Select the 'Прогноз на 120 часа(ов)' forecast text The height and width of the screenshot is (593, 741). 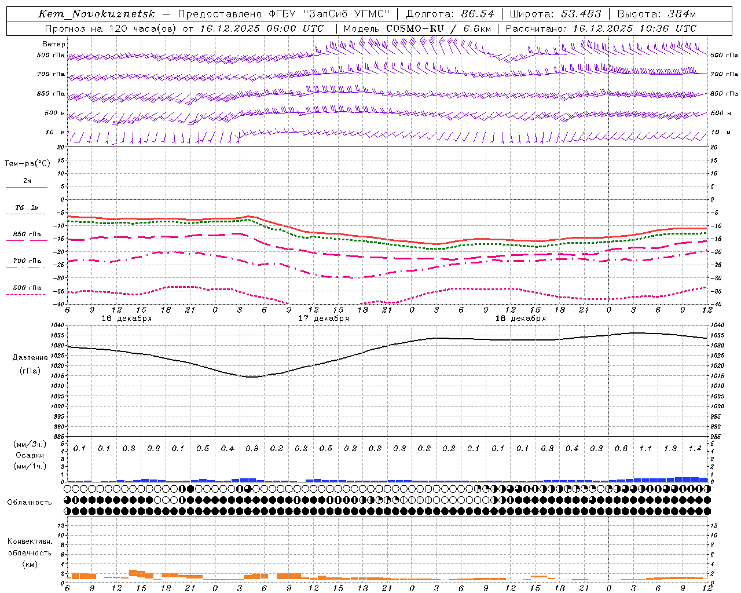(111, 28)
